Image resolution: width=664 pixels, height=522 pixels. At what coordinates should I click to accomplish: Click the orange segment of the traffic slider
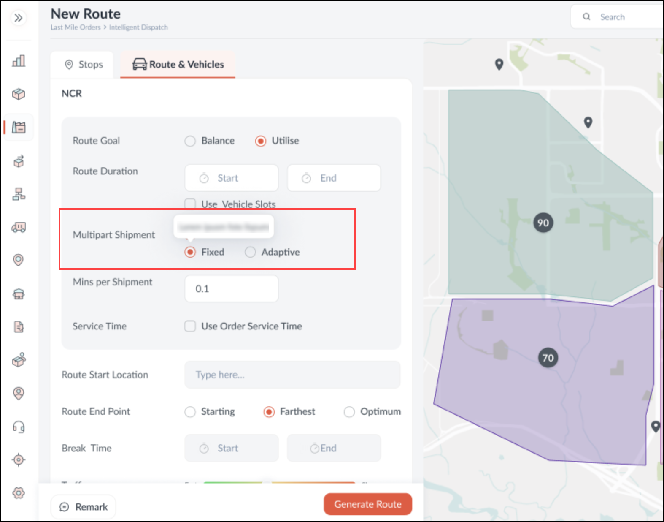pos(313,482)
